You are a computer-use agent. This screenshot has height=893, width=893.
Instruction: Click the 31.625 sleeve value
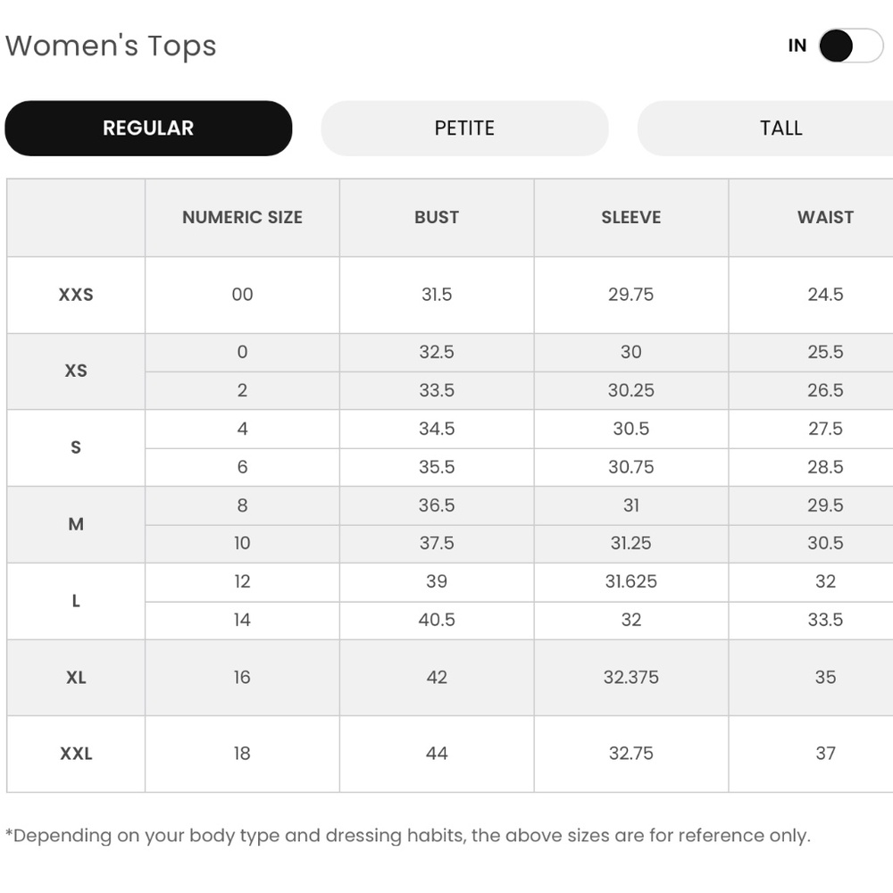click(x=631, y=581)
